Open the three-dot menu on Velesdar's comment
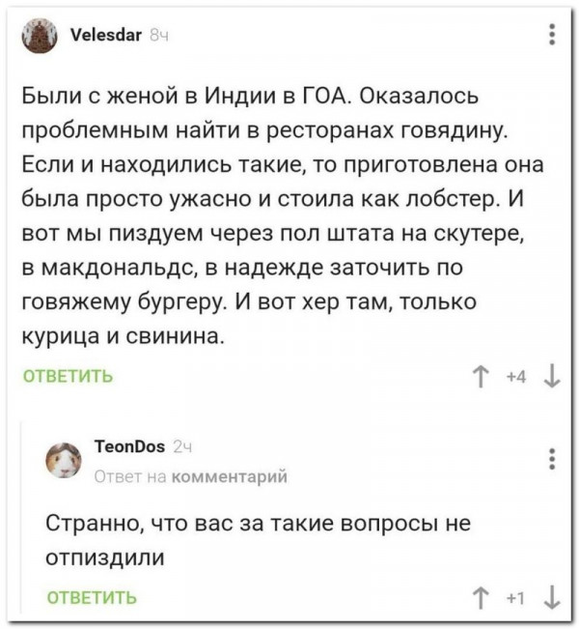Viewport: 579px width, 629px height. coord(551,36)
